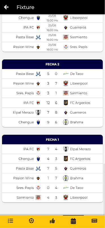
Task: Open Elpal Merazo vs Guerreros result
Action: pos(52,113)
